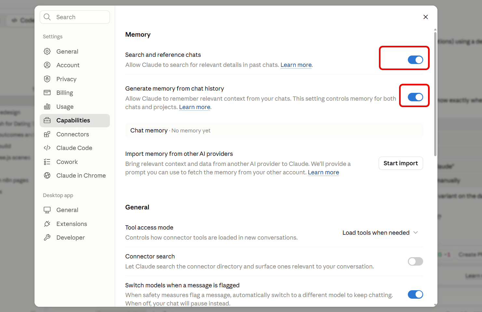This screenshot has width=482, height=312.
Task: Click the General gear icon under Settings
Action: [47, 51]
